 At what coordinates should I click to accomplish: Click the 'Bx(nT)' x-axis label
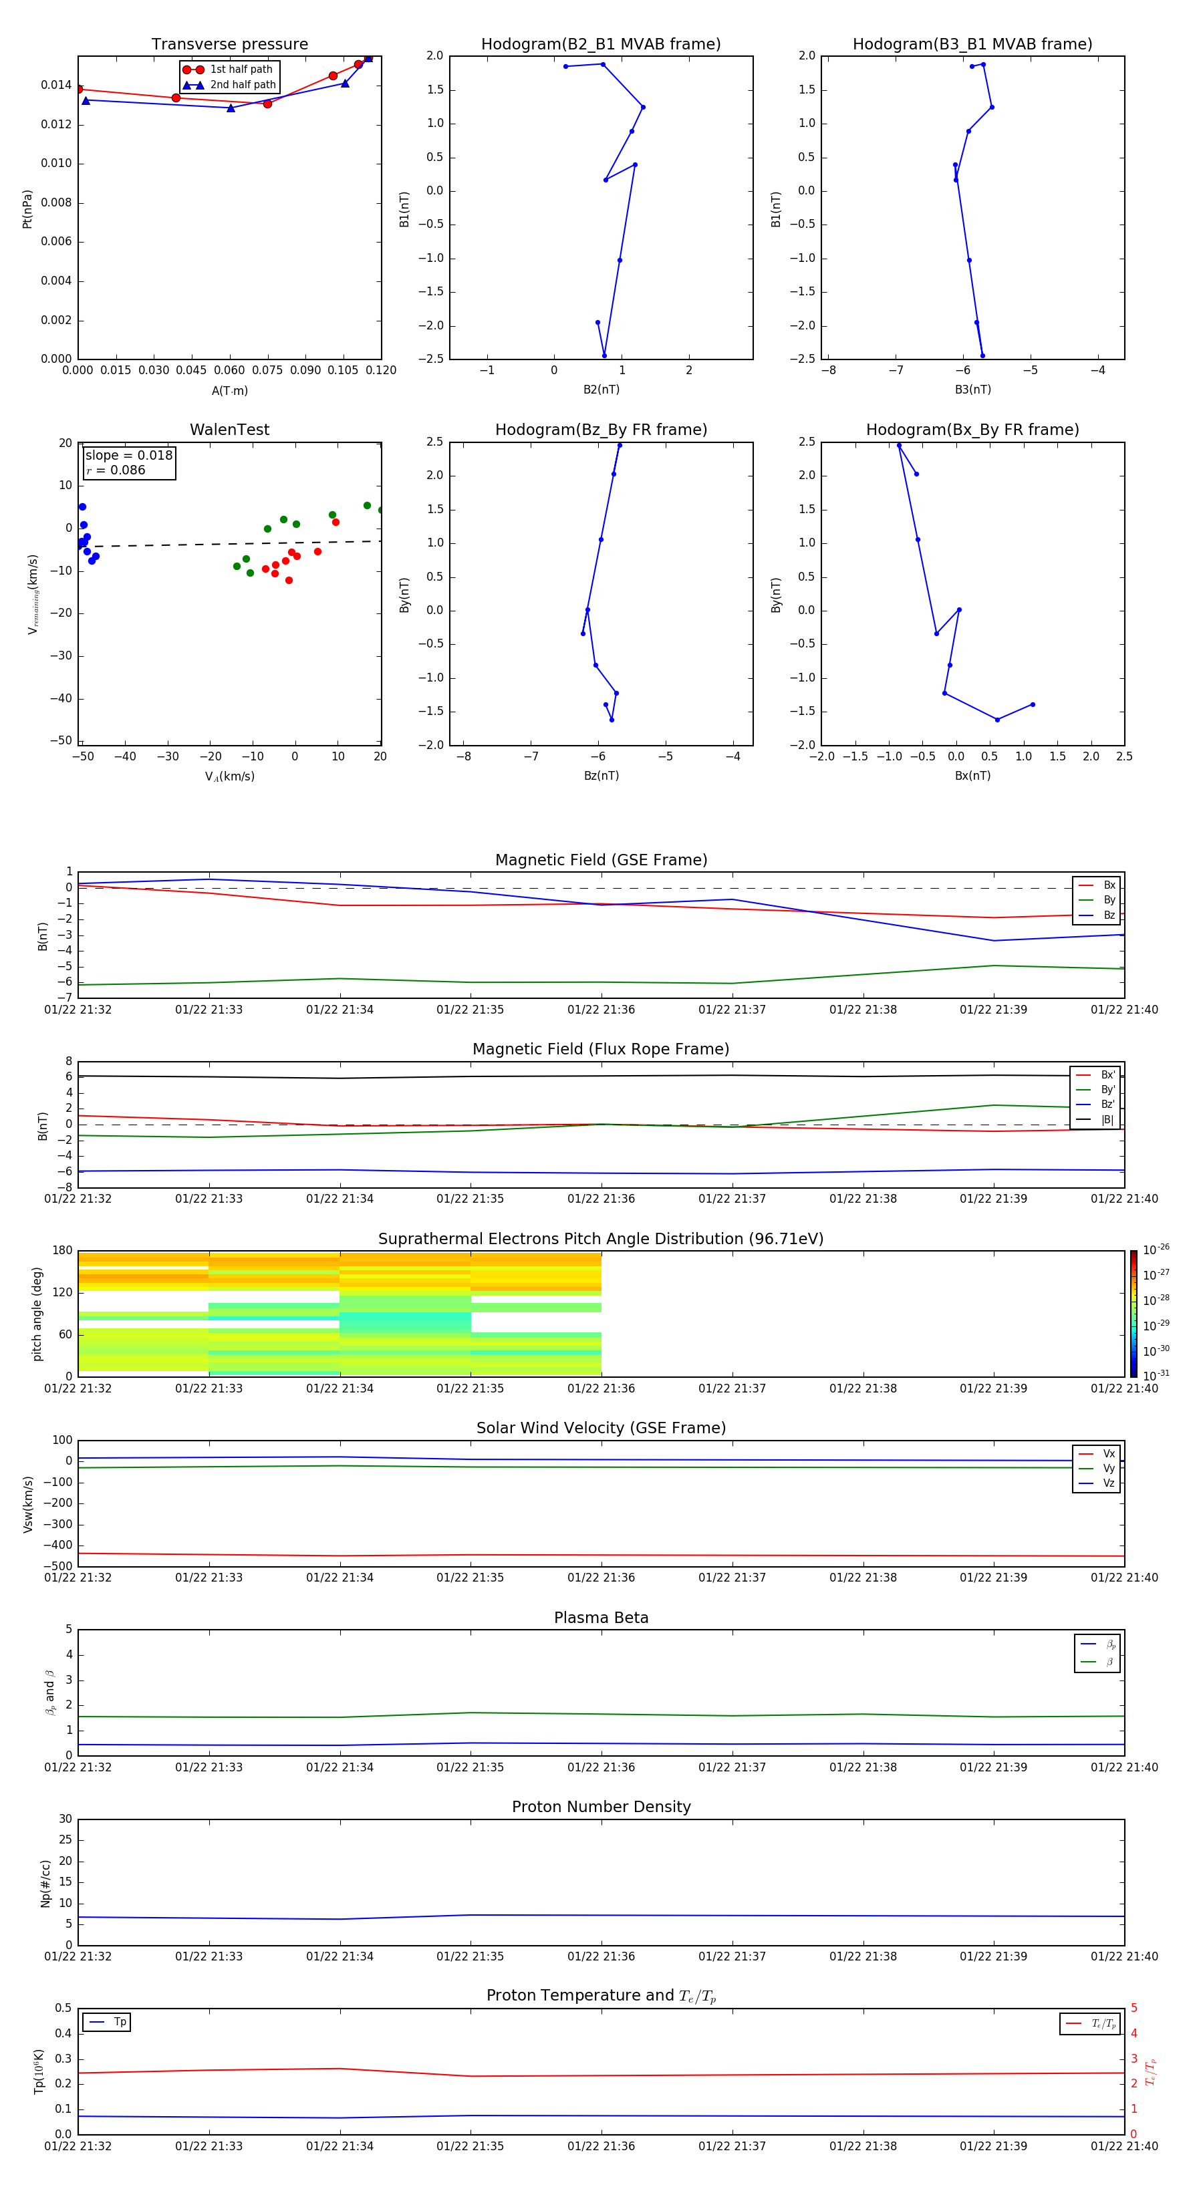tap(972, 776)
